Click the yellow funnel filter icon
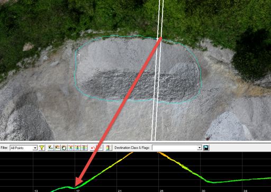Screen dimensions: 271x192 [x=42, y=148]
